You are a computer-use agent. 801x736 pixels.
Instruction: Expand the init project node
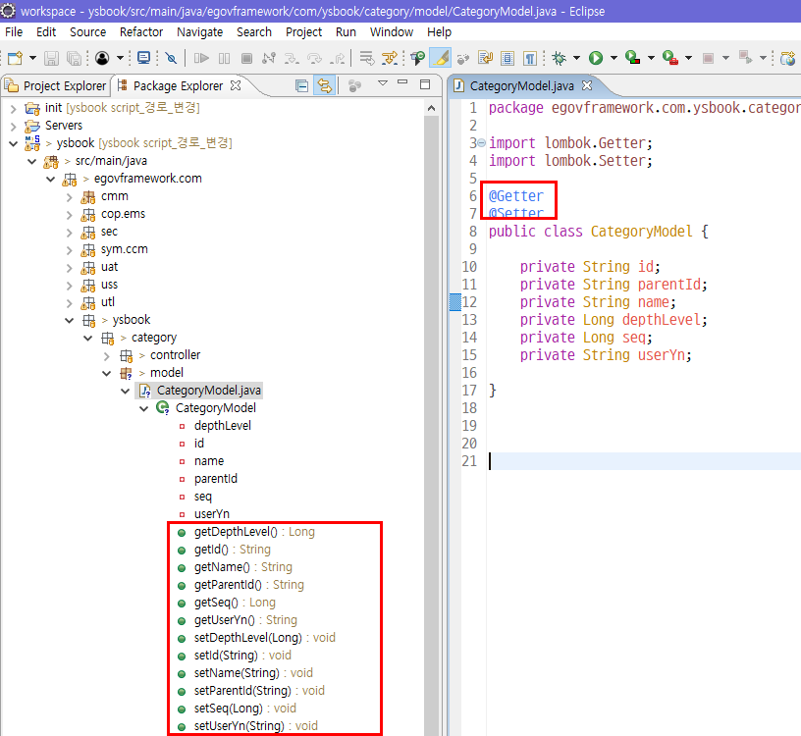pyautogui.click(x=14, y=108)
